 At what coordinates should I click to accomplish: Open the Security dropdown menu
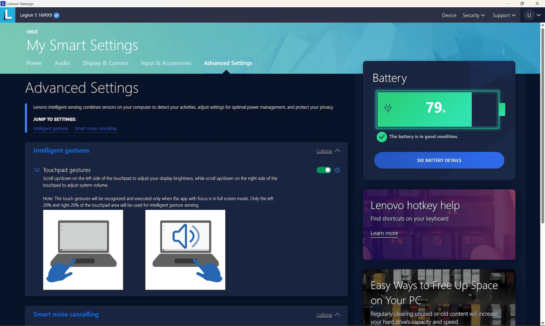pyautogui.click(x=473, y=15)
